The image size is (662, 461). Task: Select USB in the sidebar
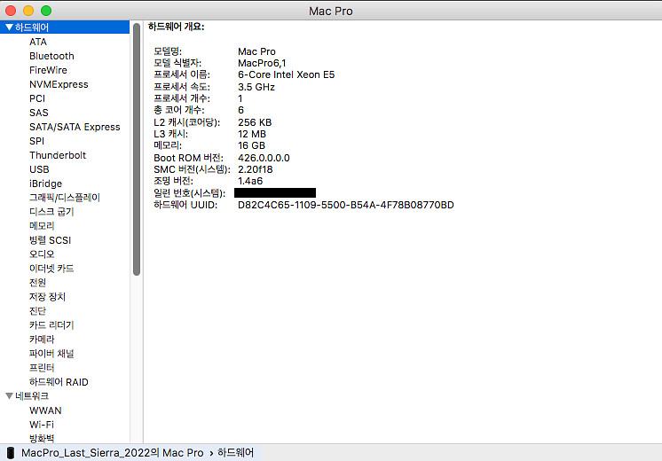(39, 169)
